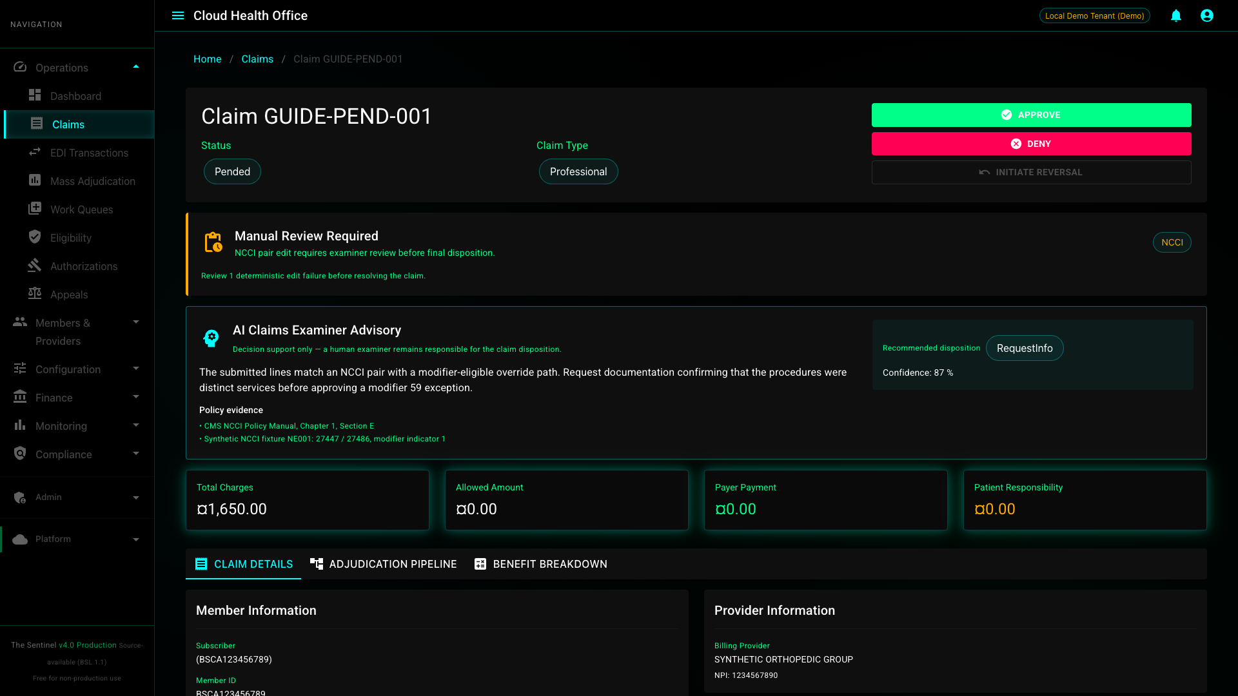Click the Payer Payment card
1238x696 pixels.
[x=826, y=500]
